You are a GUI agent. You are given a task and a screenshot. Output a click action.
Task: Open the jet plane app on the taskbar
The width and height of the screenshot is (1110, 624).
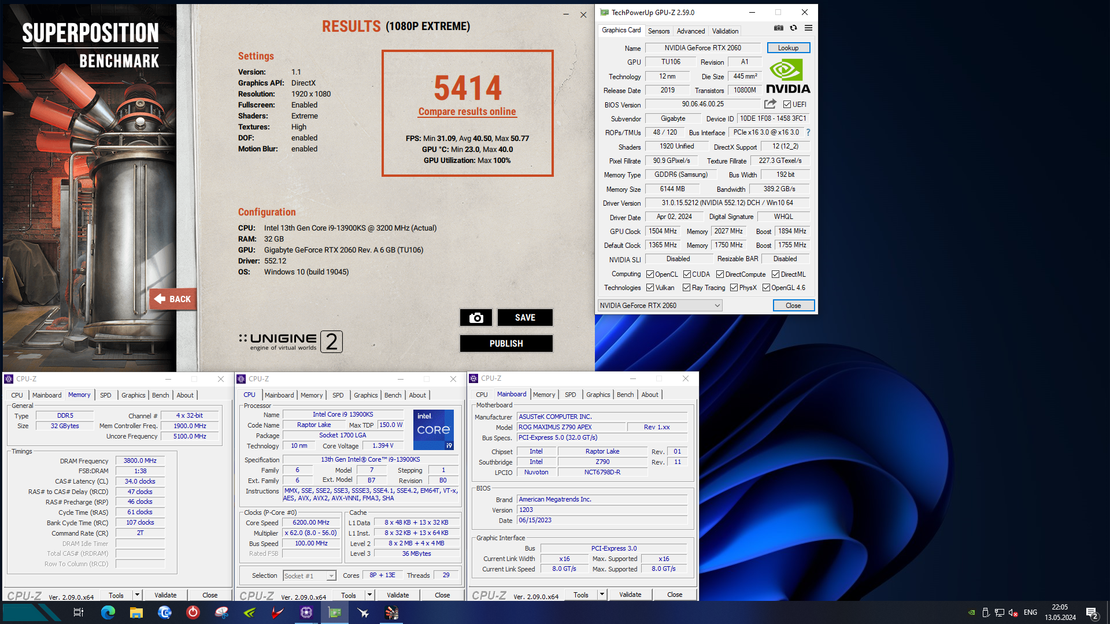[363, 612]
